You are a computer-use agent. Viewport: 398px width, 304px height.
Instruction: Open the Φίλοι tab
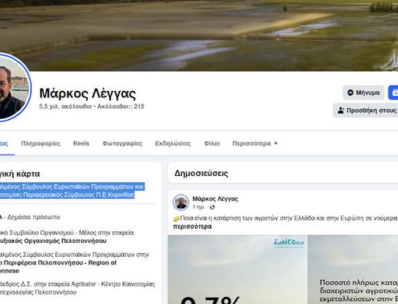click(212, 143)
